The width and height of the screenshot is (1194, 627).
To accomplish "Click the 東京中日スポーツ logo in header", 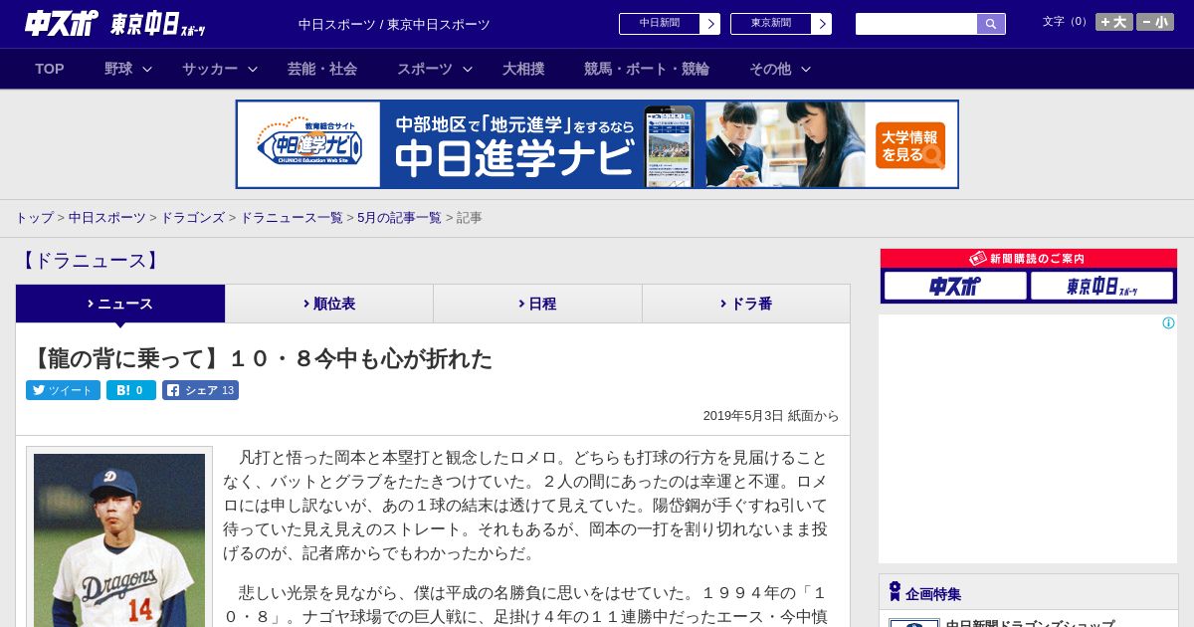I will point(158,24).
